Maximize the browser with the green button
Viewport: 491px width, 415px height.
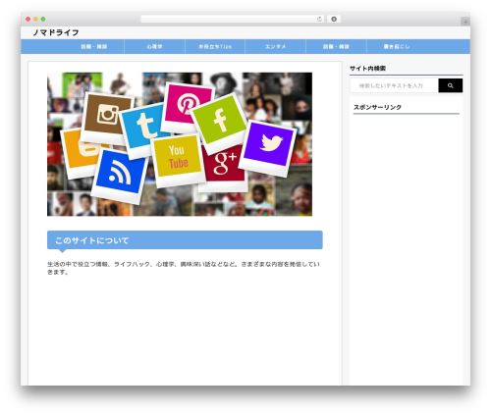43,20
